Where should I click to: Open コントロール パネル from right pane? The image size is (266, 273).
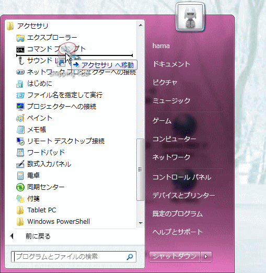click(182, 177)
